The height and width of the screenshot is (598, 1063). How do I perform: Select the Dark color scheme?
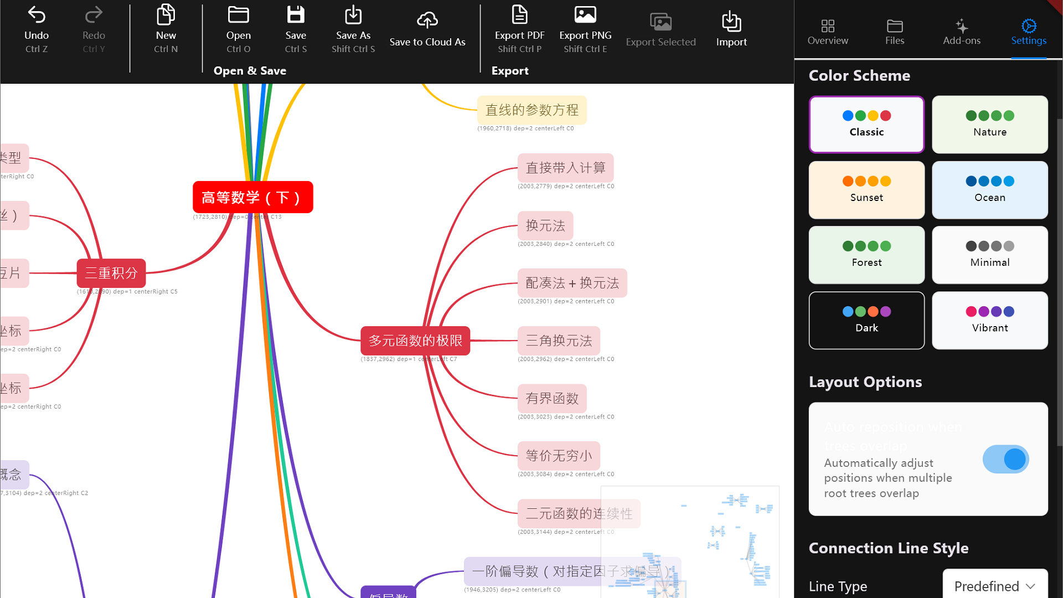coord(866,320)
